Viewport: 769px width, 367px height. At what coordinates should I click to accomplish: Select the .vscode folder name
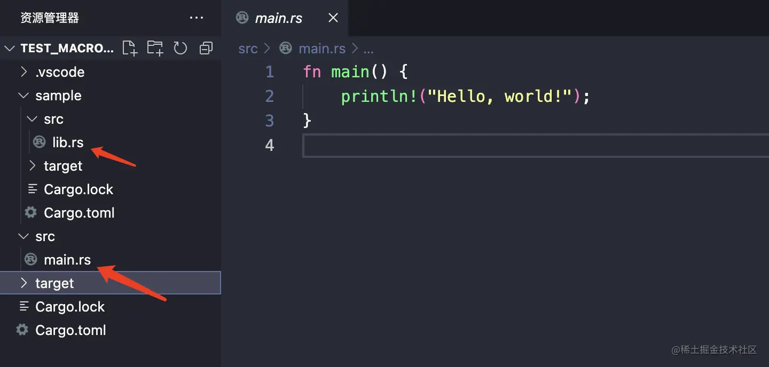pos(60,72)
